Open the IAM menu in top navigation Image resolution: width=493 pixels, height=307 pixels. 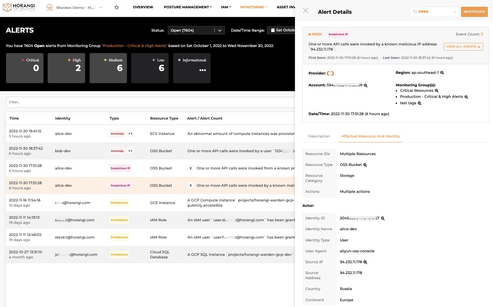click(x=226, y=7)
